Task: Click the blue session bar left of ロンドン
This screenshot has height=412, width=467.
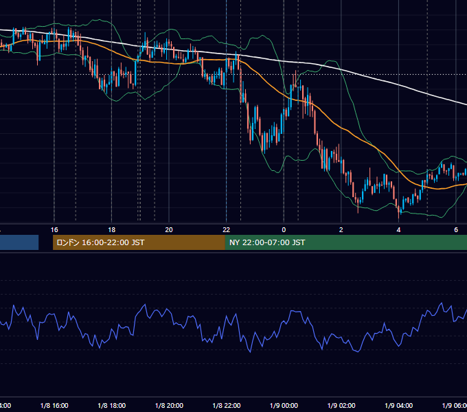Action: point(19,242)
